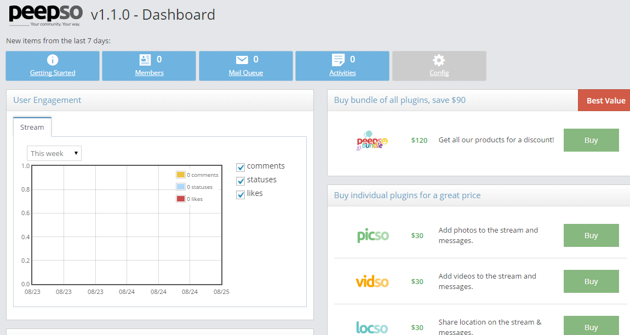The width and height of the screenshot is (630, 335).
Task: Click the 'v1.1.0 - Dashboard' title
Action: point(153,15)
